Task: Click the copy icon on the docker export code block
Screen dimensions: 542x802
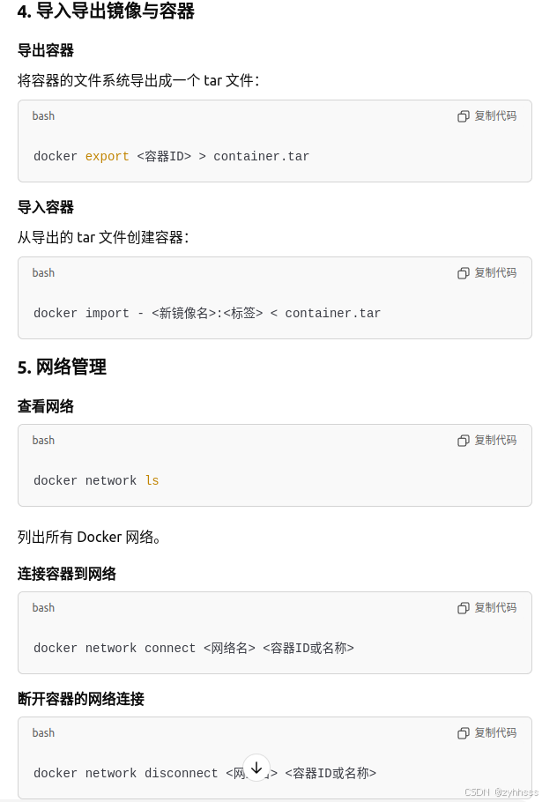Action: pos(463,115)
